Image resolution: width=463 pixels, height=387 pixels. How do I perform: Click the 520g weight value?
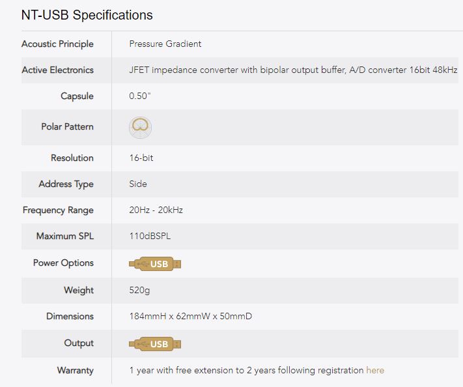pos(139,290)
